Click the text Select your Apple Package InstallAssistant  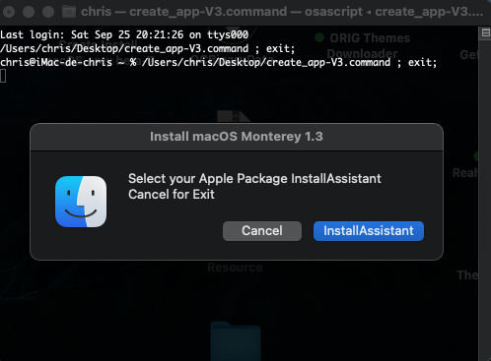[x=254, y=179]
